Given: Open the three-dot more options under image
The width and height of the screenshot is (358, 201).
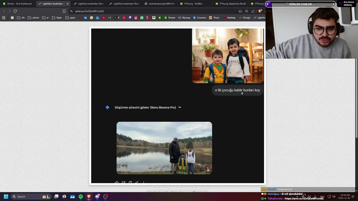Looking at the screenshot, I should point(143,182).
